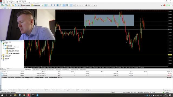Collapse the FxPro-MT5 server node
Image resolution: width=173 pixels, height=97 pixels.
click(4, 45)
